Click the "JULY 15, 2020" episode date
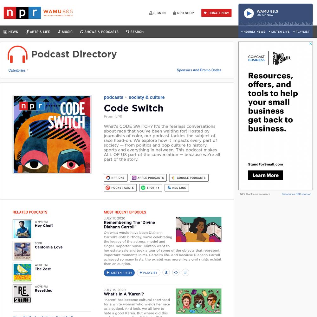This screenshot has width=317, height=317. [x=115, y=290]
